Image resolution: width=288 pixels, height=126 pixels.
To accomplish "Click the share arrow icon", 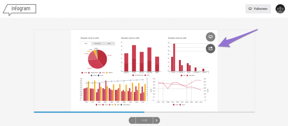I will [x=210, y=48].
